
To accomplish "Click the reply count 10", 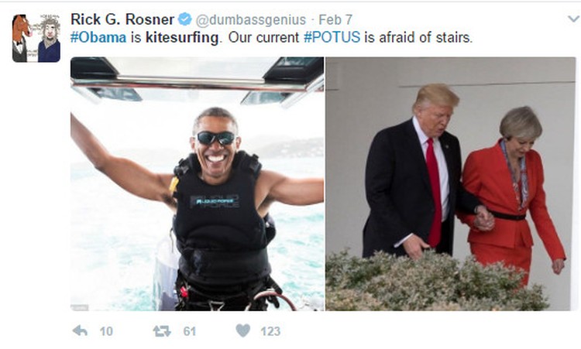I will click(106, 331).
